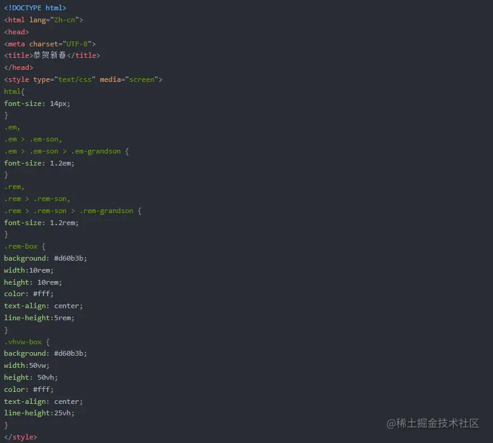The image size is (493, 443).
Task: Click the title line 恭贺新春
Action: tap(52, 55)
